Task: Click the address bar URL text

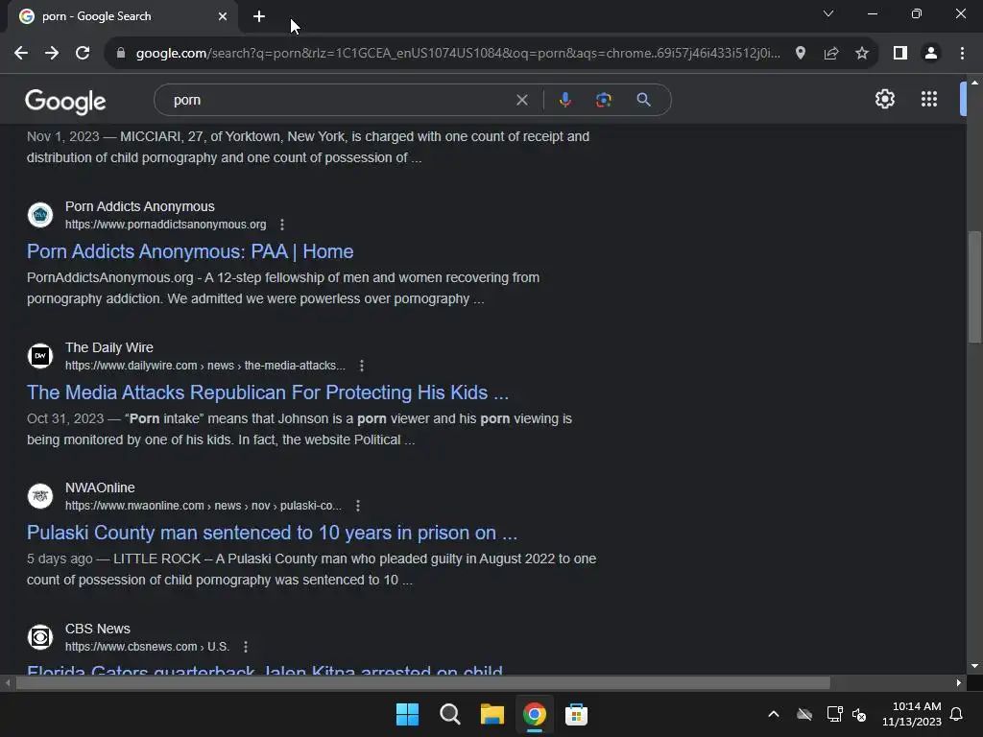Action: (x=458, y=54)
